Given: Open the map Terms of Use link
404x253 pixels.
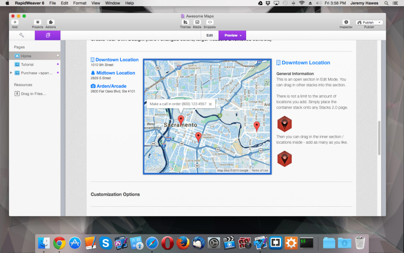Looking at the screenshot, I should (260, 170).
